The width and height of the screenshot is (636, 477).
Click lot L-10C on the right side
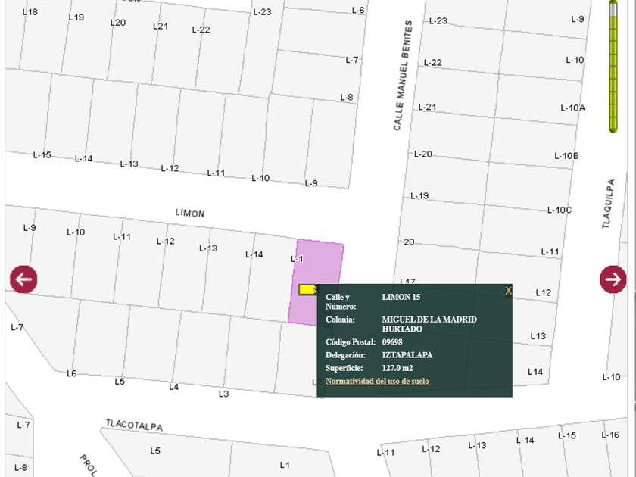click(559, 210)
